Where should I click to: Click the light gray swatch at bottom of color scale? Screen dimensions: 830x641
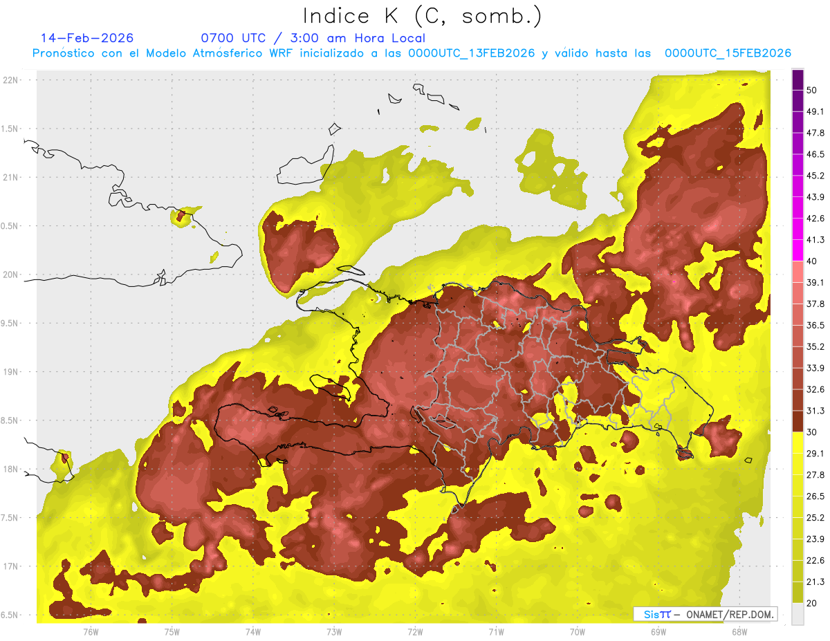point(797,613)
